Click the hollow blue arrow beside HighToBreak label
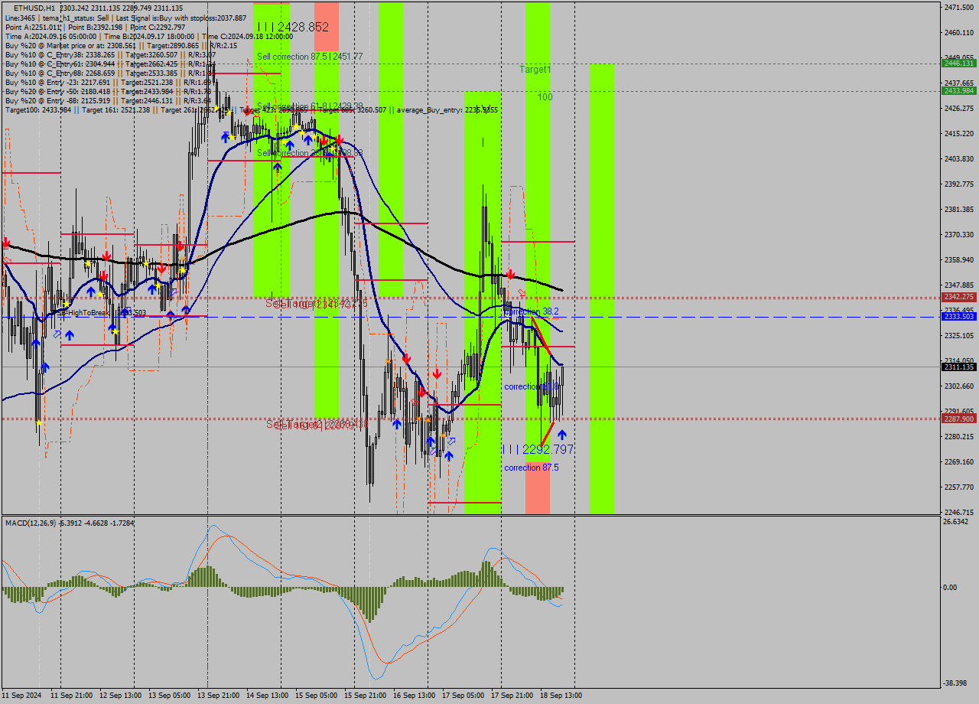Image resolution: width=979 pixels, height=704 pixels. 56,334
